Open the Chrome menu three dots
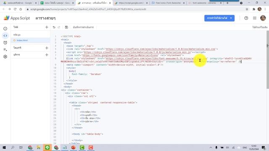This screenshot has width=269, height=151. coord(265,9)
